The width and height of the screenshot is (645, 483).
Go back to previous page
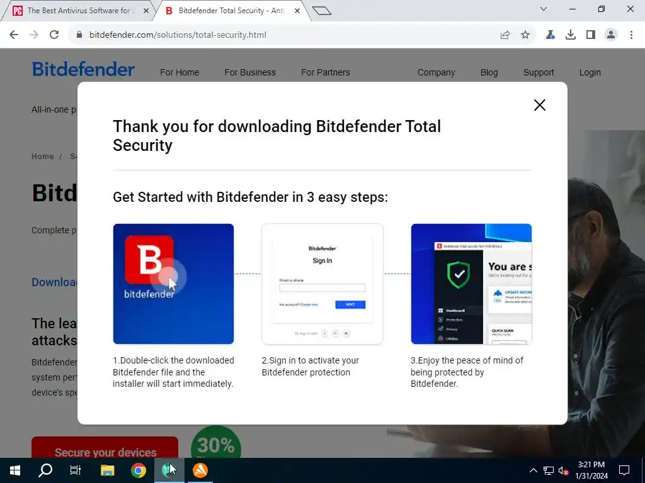click(14, 35)
